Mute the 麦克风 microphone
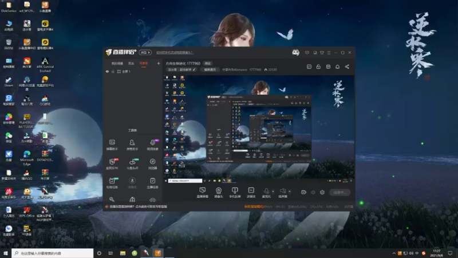Image resolution: width=458 pixels, height=258 pixels. pos(266,193)
